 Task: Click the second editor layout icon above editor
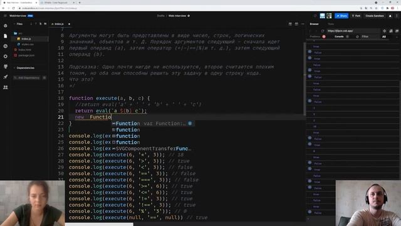tap(296, 24)
